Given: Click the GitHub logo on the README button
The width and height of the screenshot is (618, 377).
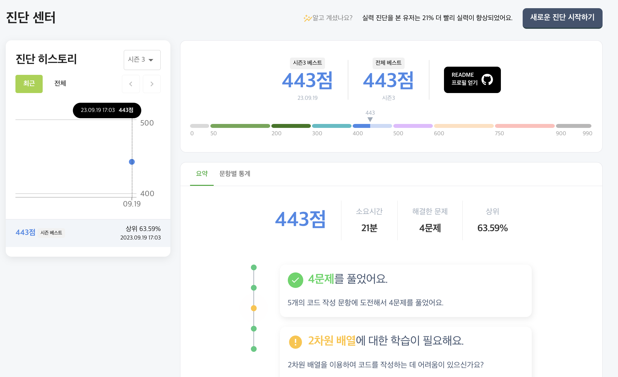Looking at the screenshot, I should point(487,80).
